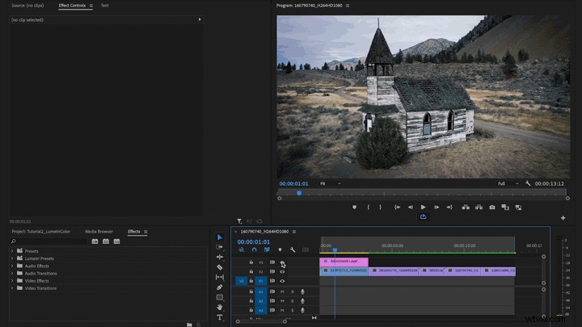Go to In point
The image size is (582, 327).
coord(397,208)
